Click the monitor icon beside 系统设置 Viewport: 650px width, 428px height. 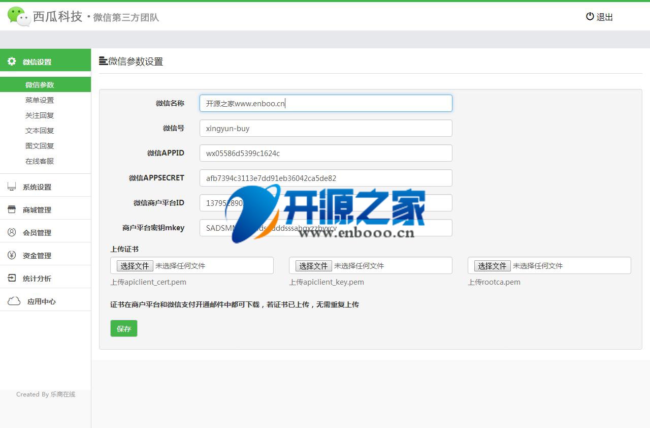pyautogui.click(x=12, y=187)
